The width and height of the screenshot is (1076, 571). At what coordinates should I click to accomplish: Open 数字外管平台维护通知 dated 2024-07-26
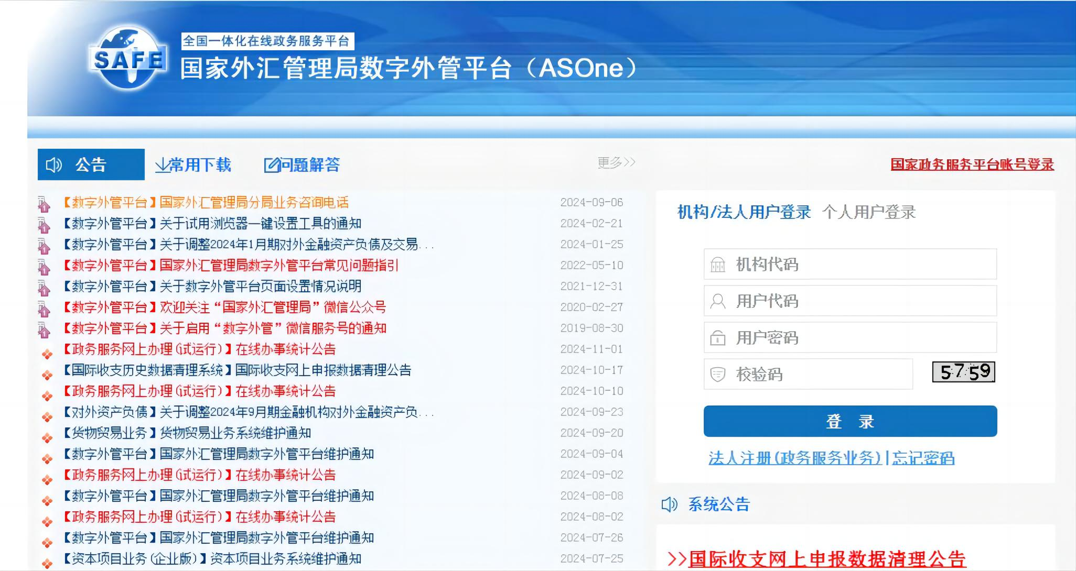point(218,538)
